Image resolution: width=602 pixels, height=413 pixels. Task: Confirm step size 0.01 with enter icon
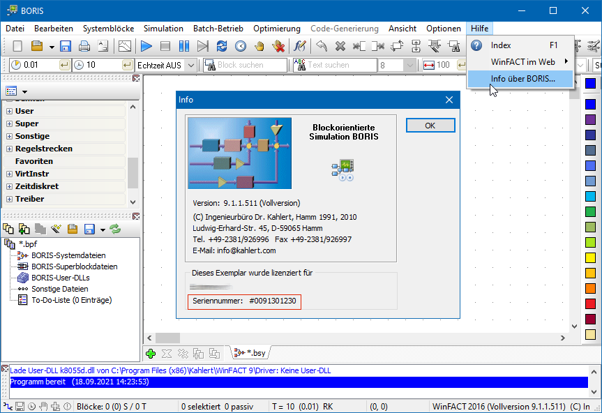pos(64,65)
